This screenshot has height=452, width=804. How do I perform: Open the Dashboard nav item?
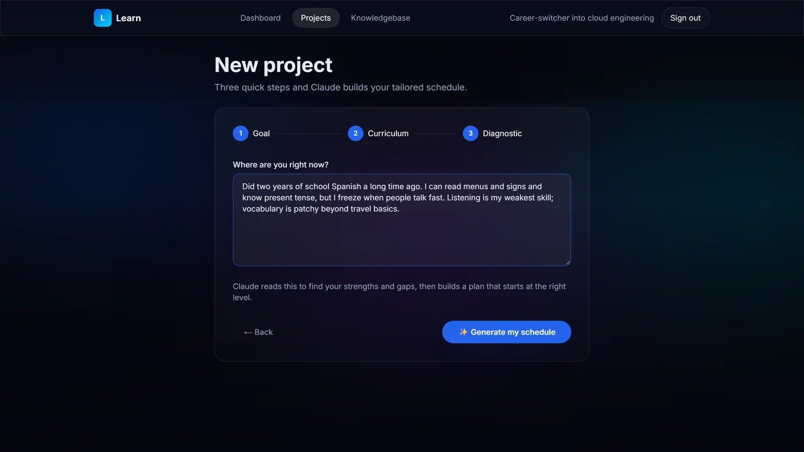coord(260,18)
